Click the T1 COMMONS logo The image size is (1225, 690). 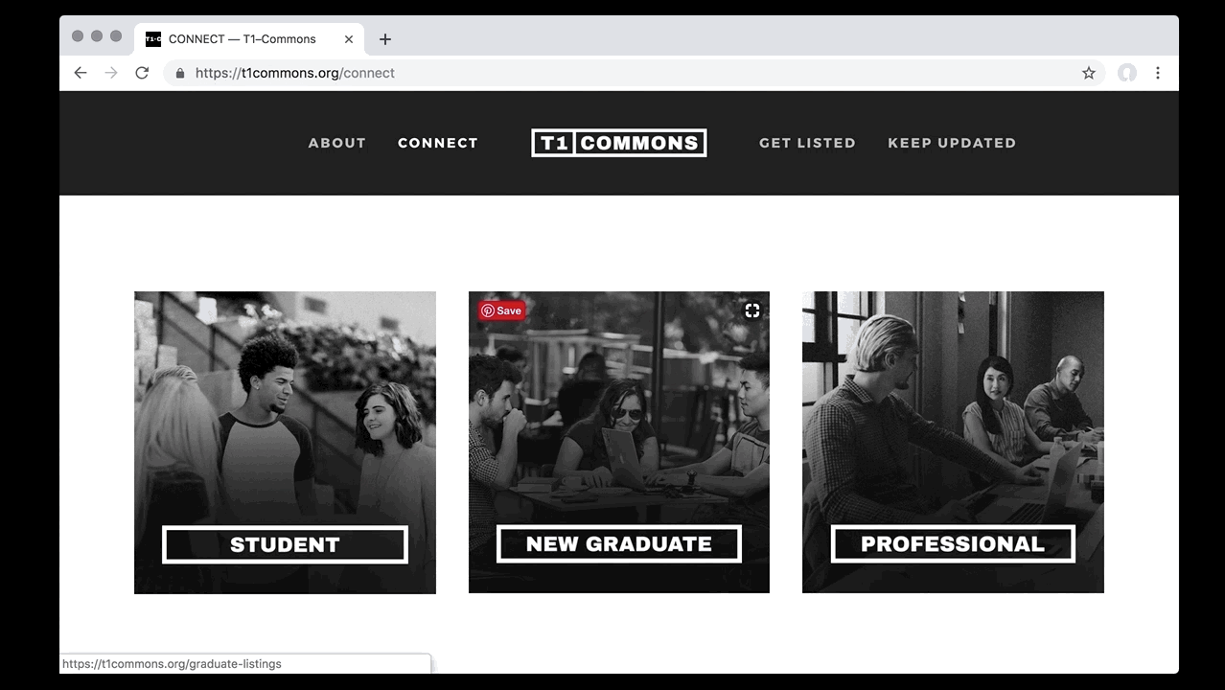click(x=619, y=143)
